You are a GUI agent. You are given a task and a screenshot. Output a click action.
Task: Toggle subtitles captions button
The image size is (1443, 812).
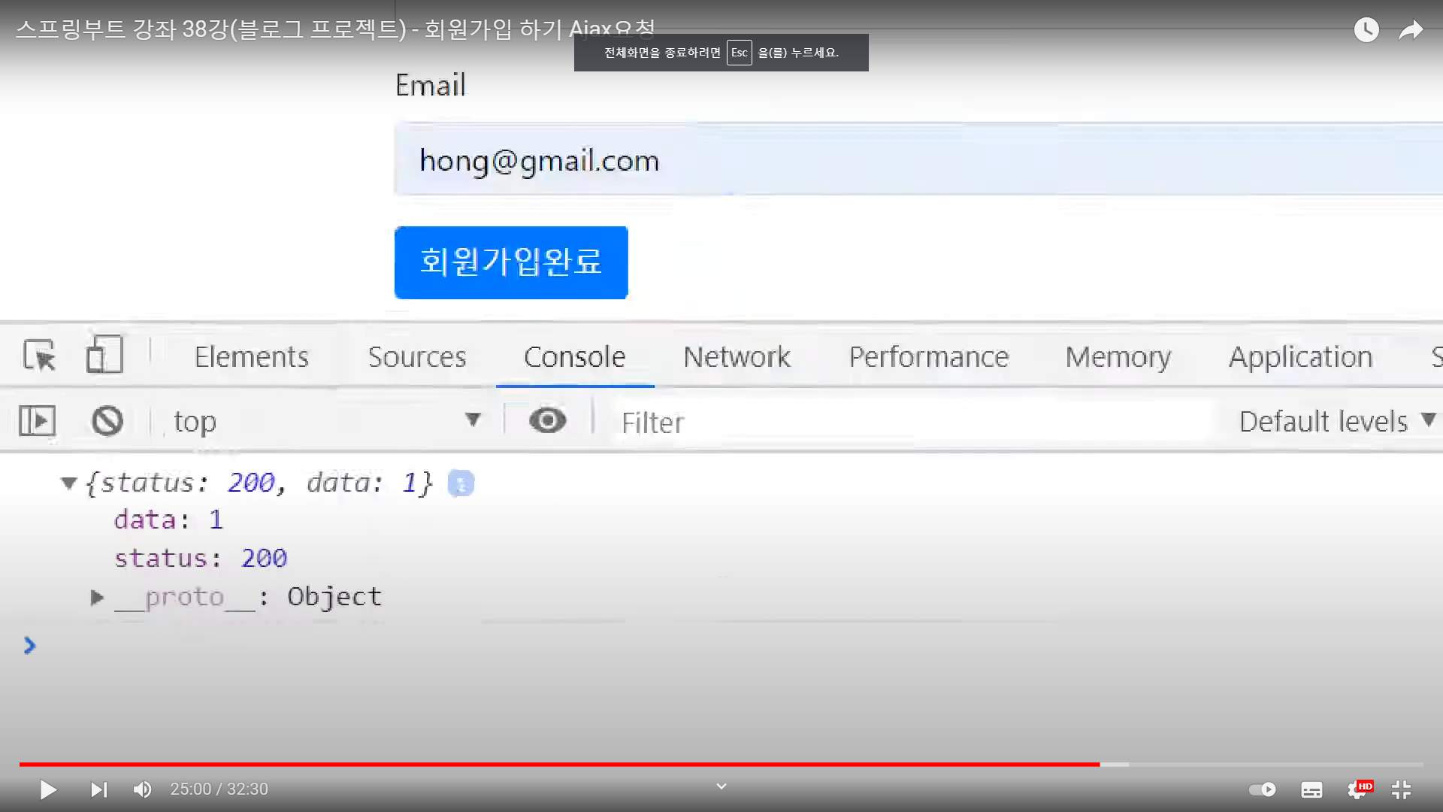coord(1311,789)
